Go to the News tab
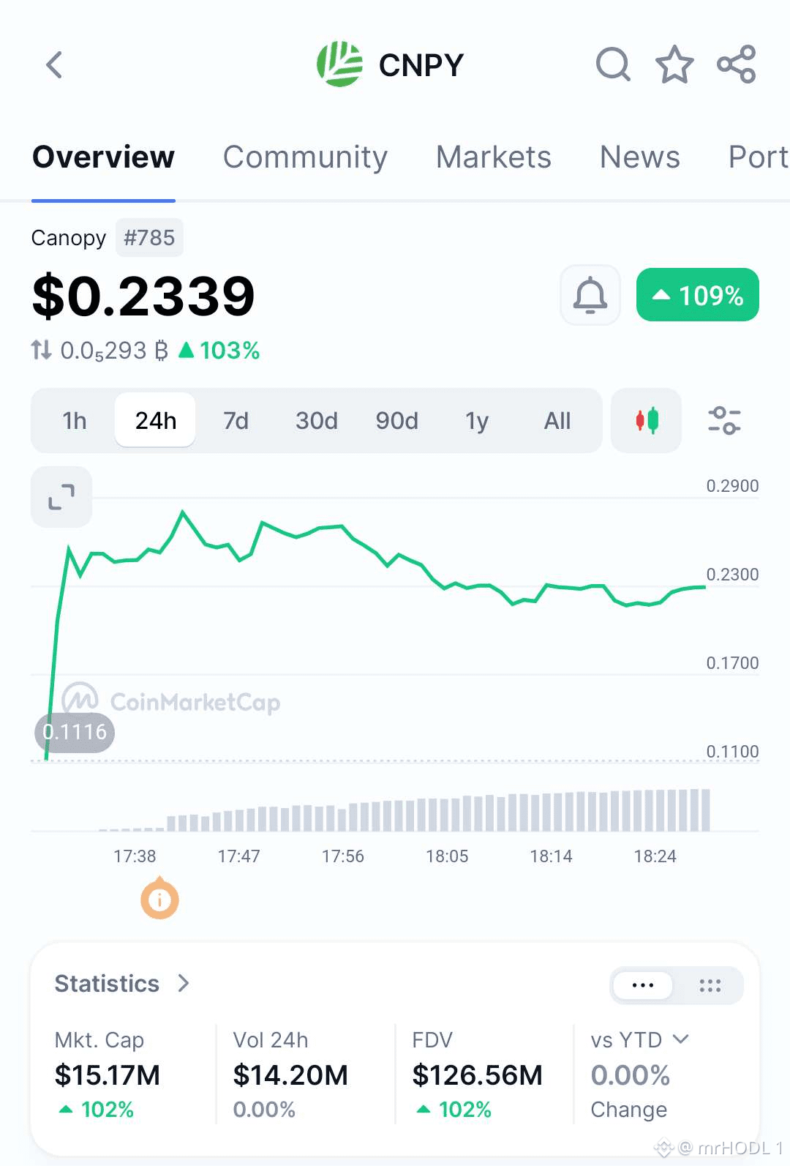790x1166 pixels. pos(640,157)
